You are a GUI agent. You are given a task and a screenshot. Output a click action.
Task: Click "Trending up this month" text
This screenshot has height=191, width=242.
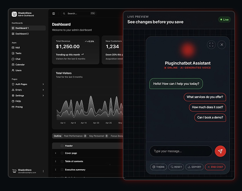pyautogui.click(x=68, y=54)
